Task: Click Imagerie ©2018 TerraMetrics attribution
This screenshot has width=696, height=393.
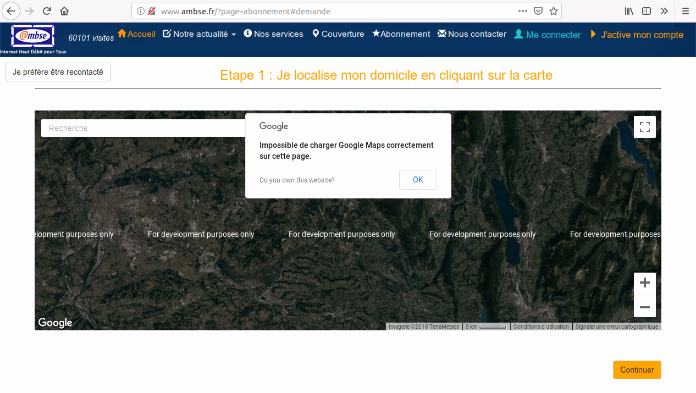Action: [424, 326]
